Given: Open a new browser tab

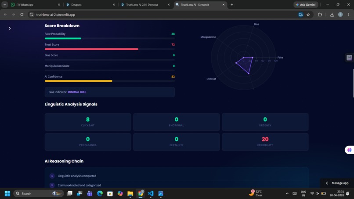Looking at the screenshot, I should click(232, 4).
